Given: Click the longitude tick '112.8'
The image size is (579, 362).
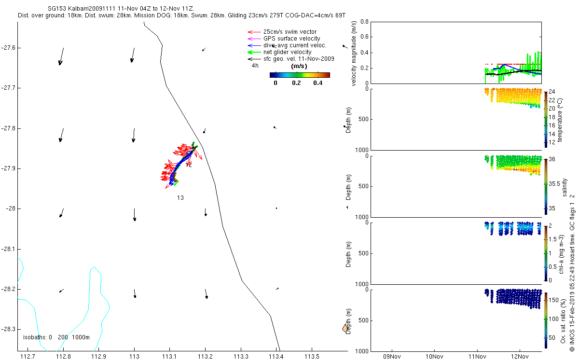Looking at the screenshot, I should (63, 357).
